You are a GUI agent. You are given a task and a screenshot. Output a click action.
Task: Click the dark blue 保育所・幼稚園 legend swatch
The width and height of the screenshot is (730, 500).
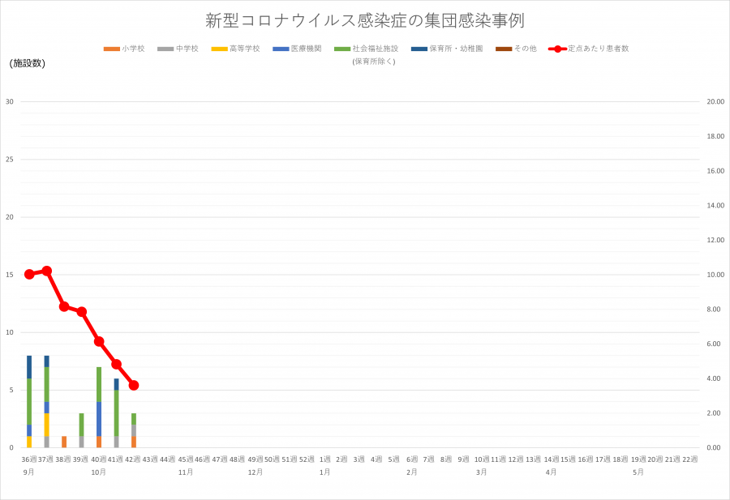point(419,49)
